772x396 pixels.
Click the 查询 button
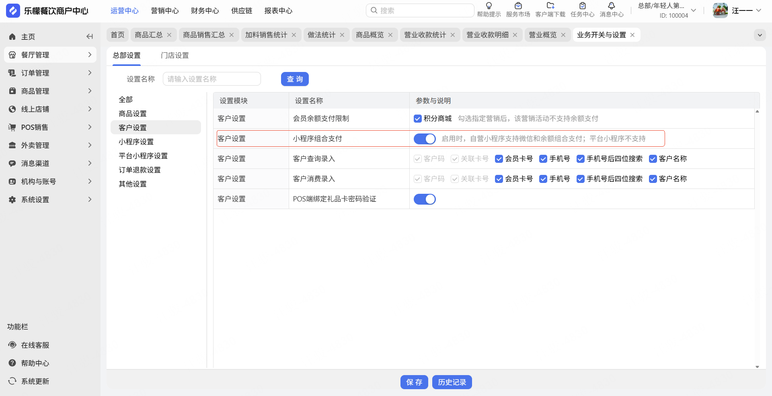click(x=295, y=79)
